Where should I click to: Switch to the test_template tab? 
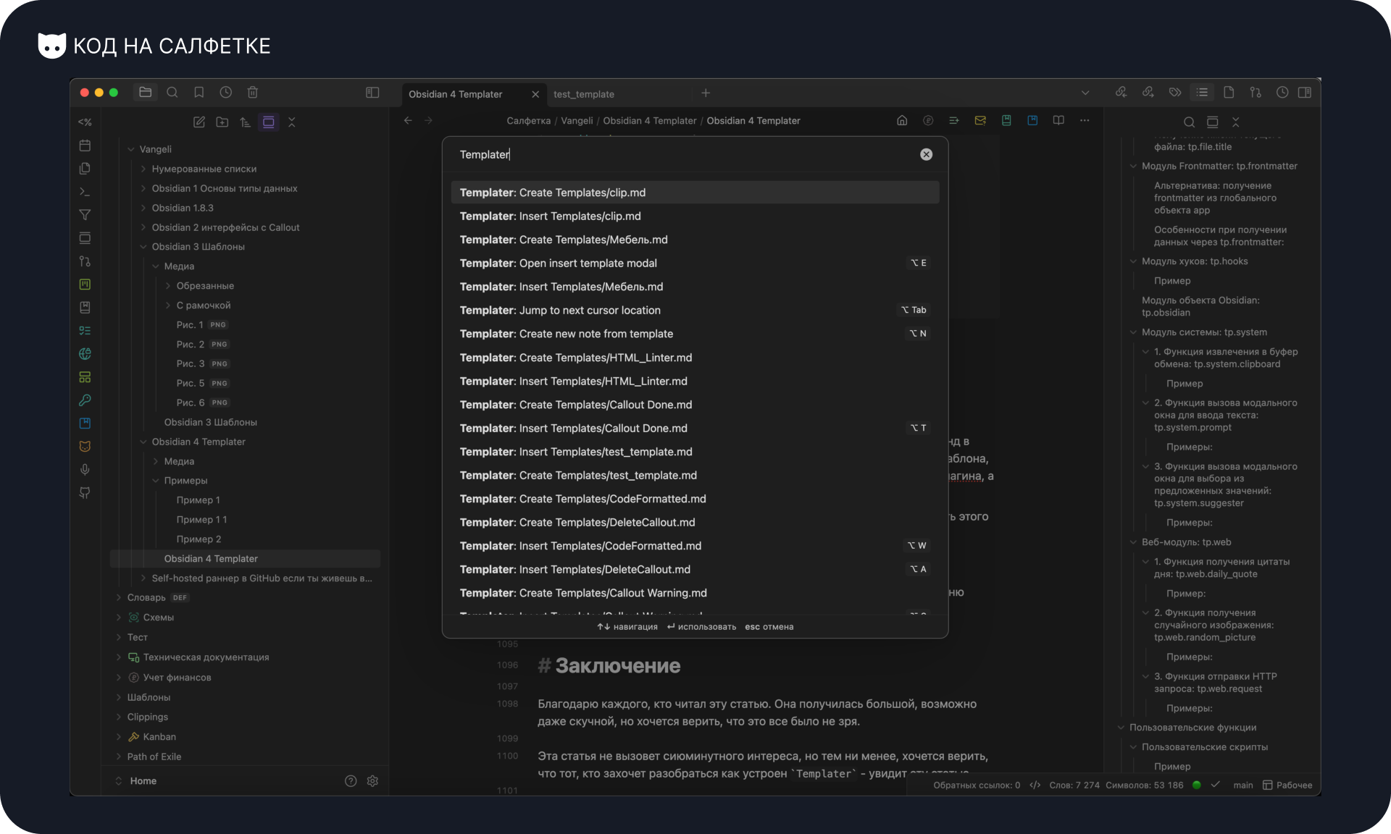pyautogui.click(x=584, y=94)
